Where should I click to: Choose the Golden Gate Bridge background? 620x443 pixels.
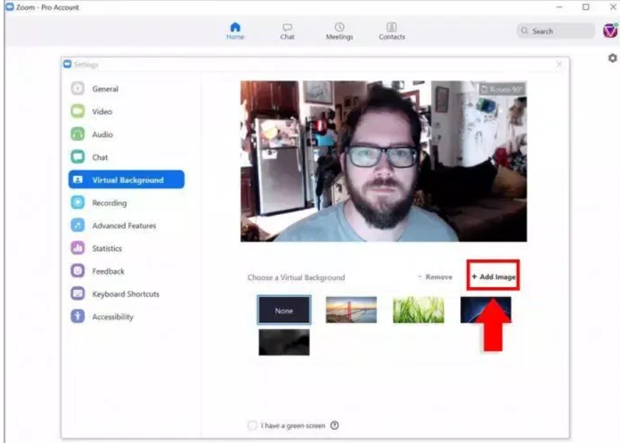351,310
